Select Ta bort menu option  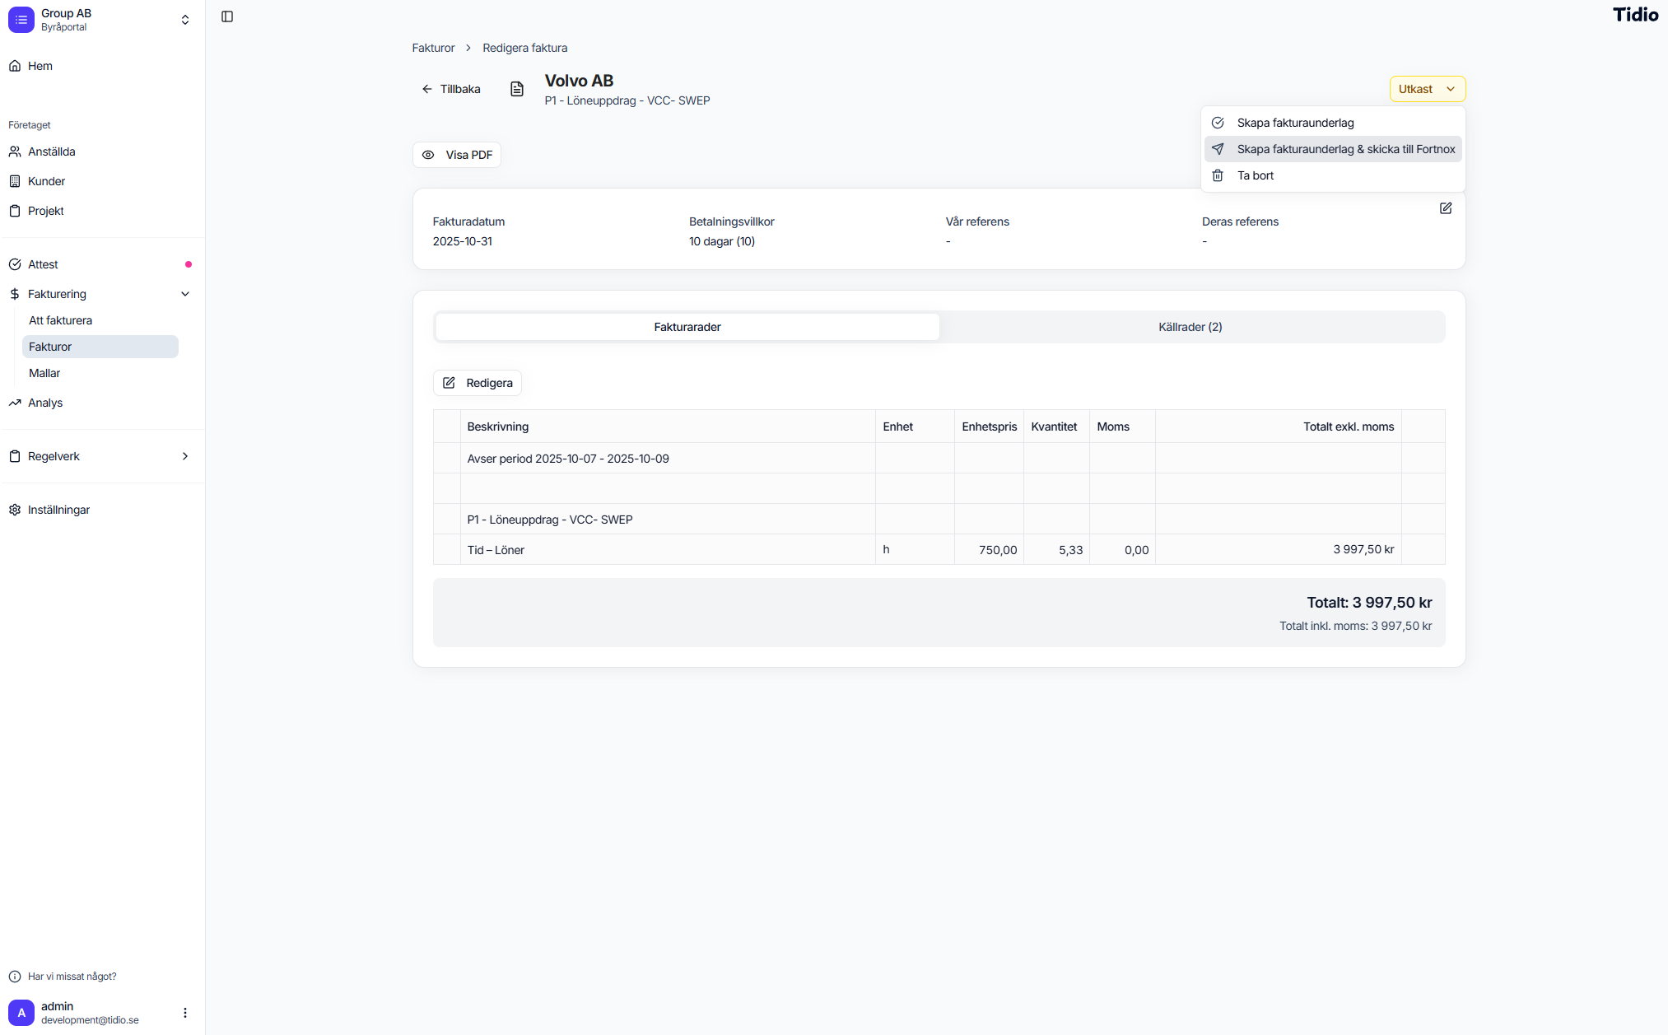(1333, 175)
